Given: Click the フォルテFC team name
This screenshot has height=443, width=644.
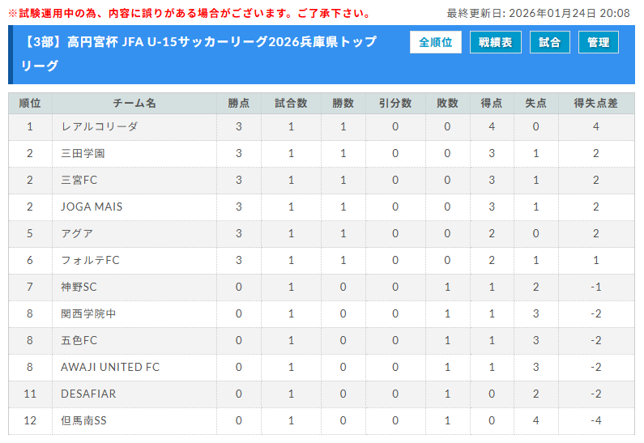Looking at the screenshot, I should [x=90, y=260].
